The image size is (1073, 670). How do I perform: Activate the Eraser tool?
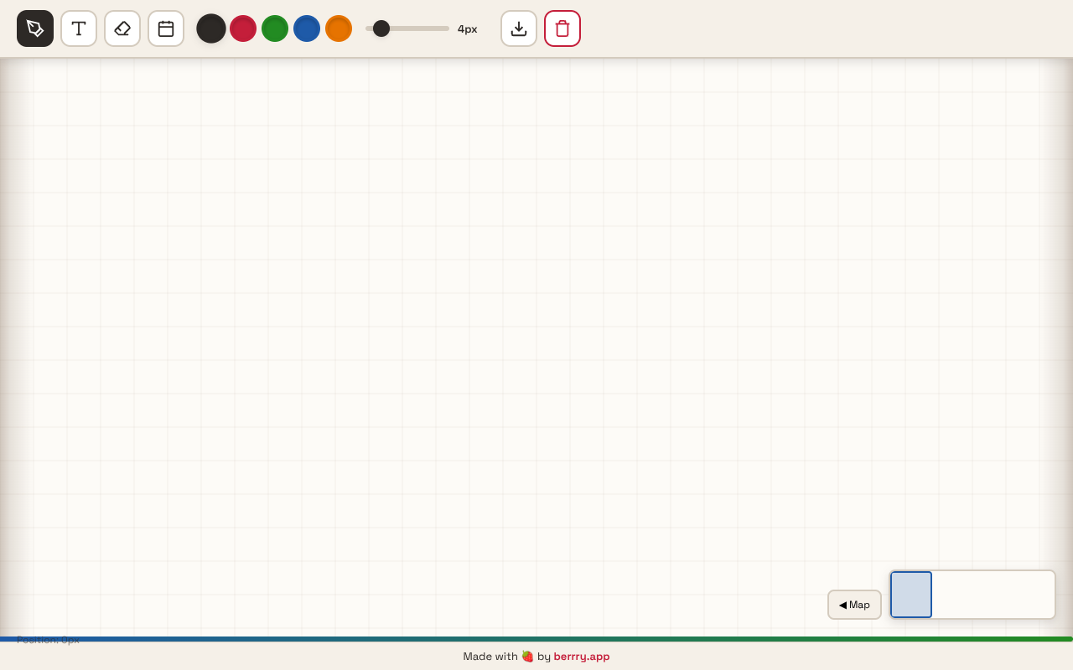[x=122, y=28]
